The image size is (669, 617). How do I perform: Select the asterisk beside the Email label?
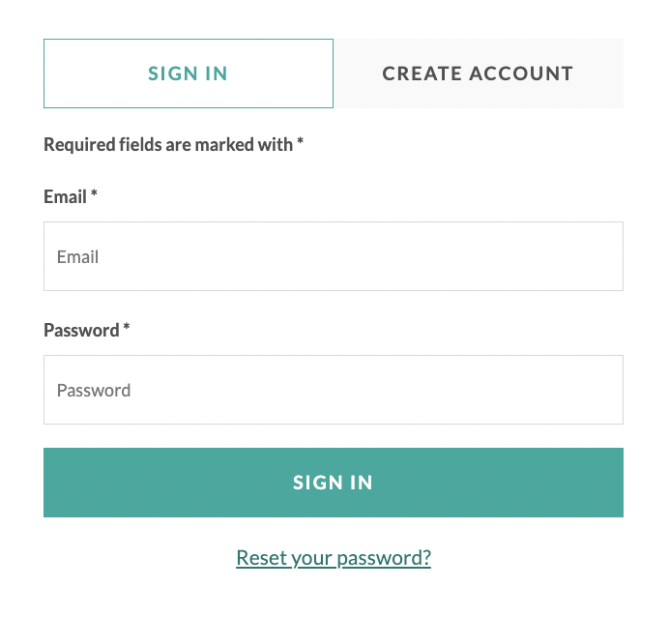coord(95,195)
